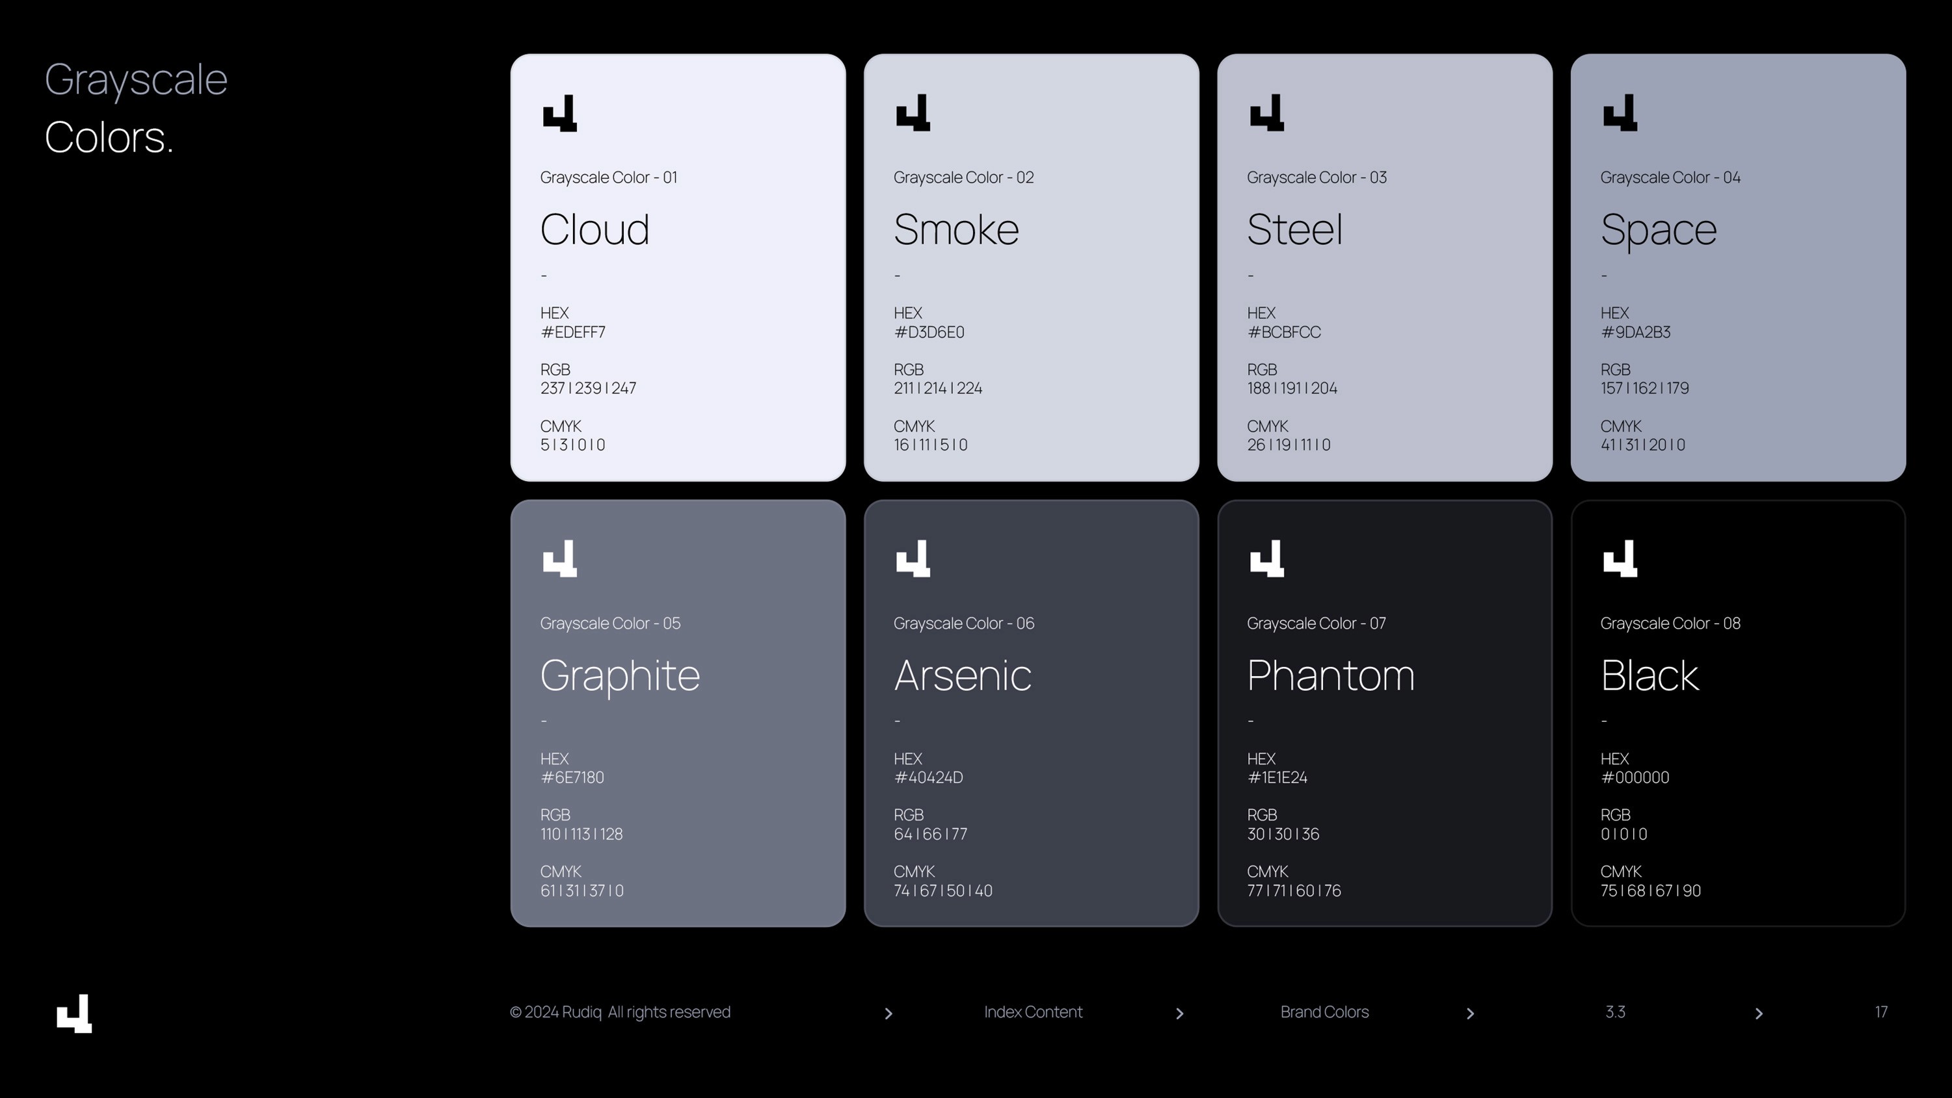Click the hex value #9DA2B3
The image size is (1952, 1098).
point(1636,332)
